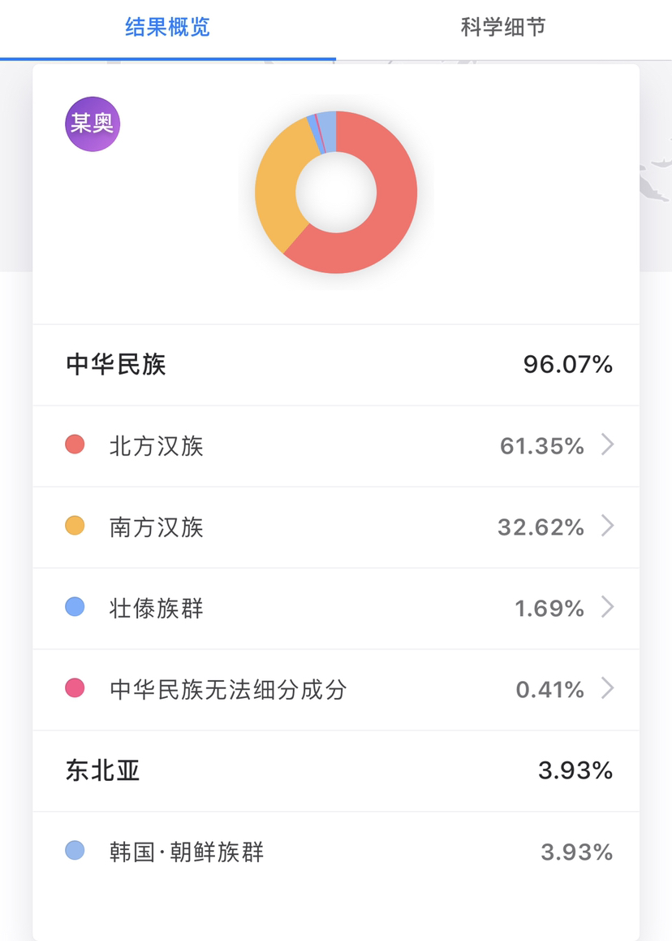
Task: Expand 北方汉族 details chevron
Action: 608,445
